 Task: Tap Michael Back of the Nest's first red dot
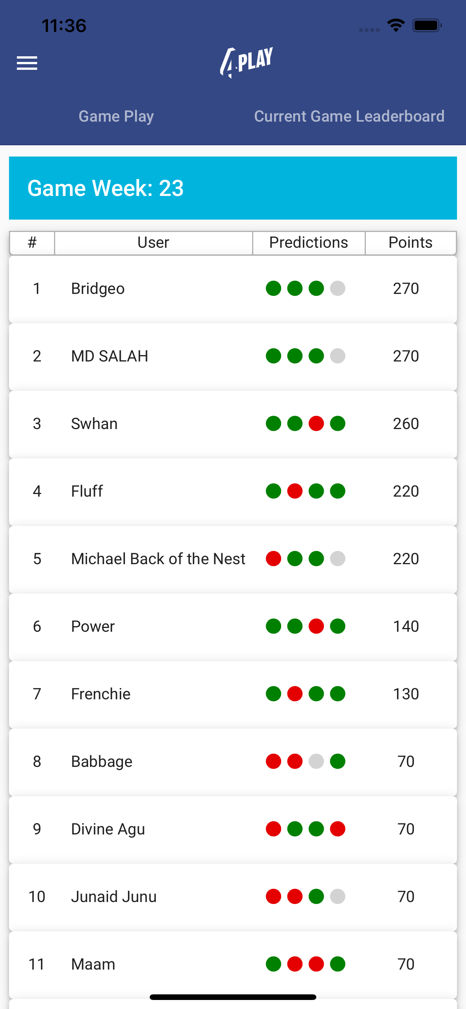click(274, 559)
